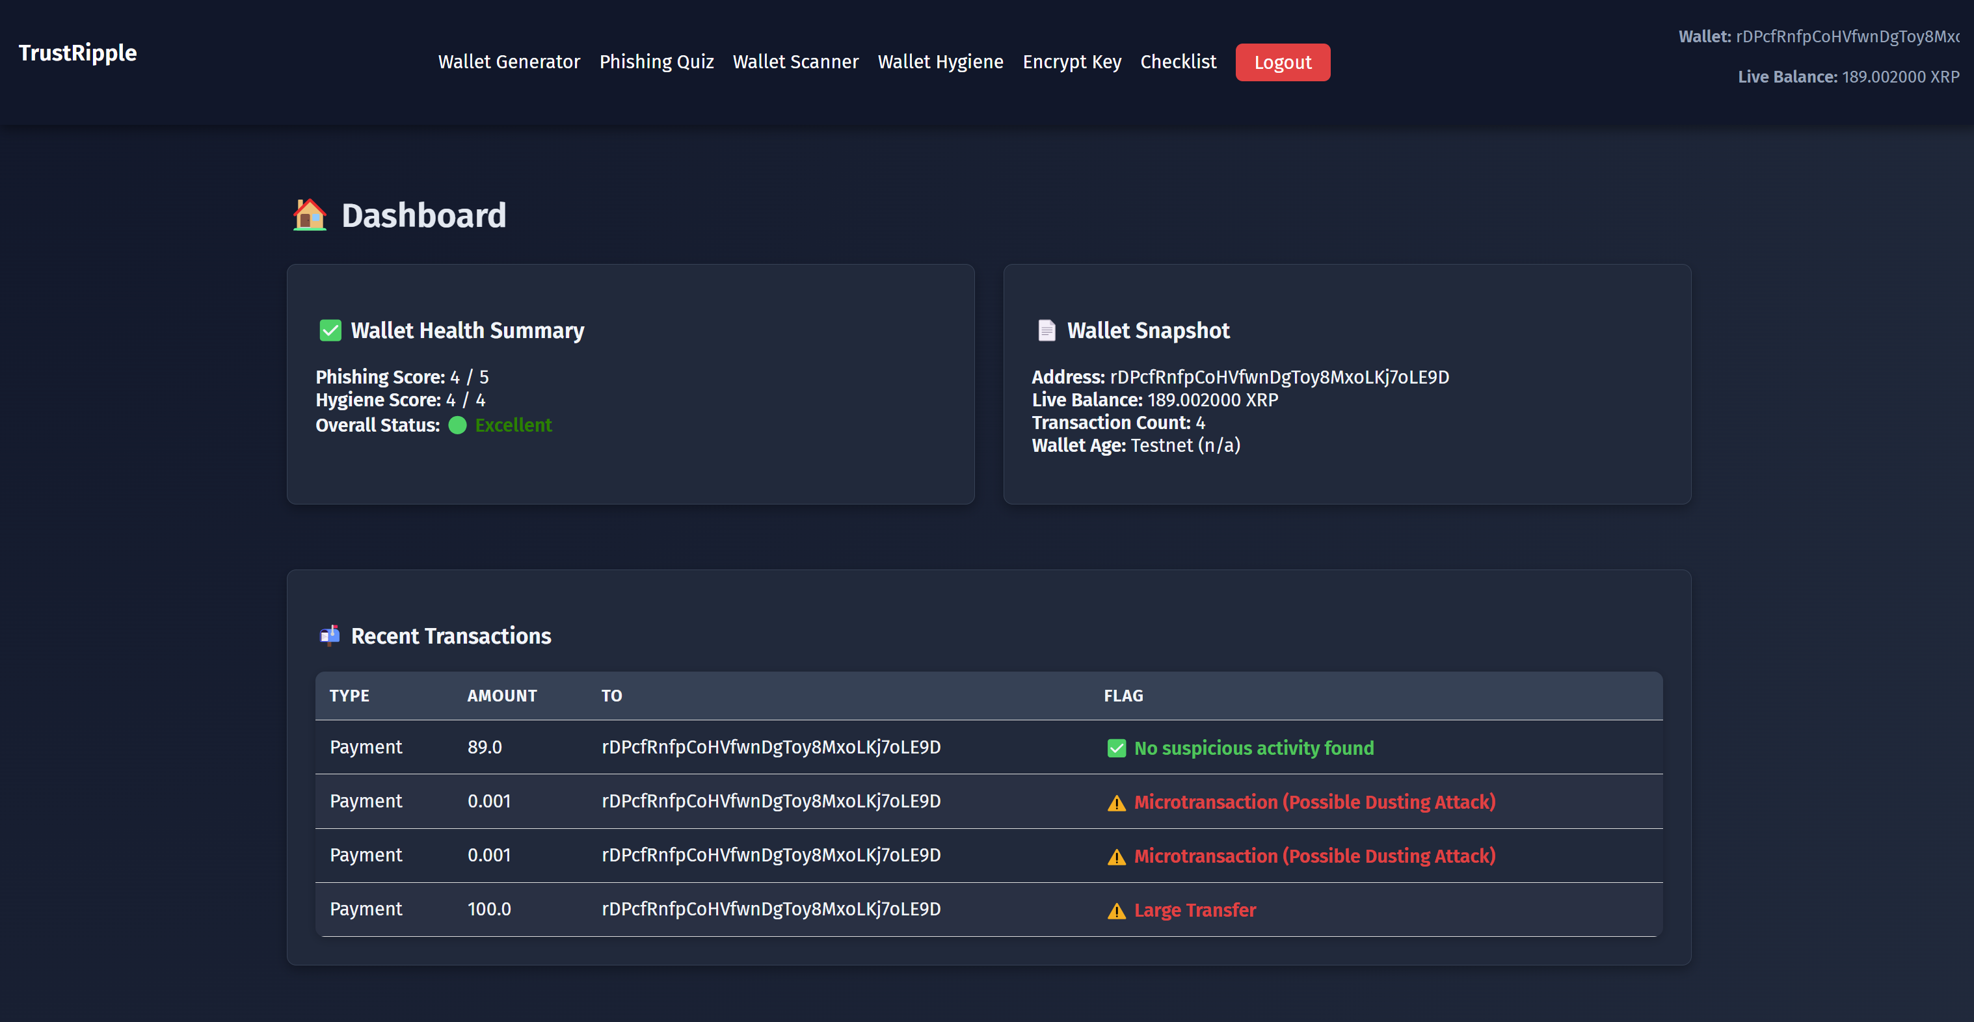The width and height of the screenshot is (1974, 1022).
Task: Click the green checkmark beside Wallet Health Summary
Action: coord(330,330)
